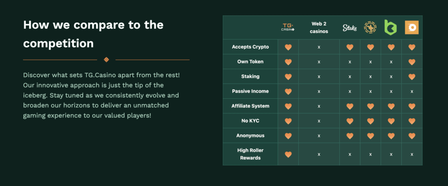Viewport: 448px width, 186px height.
Task: Click the round orange chip casino logo
Action: click(370, 27)
